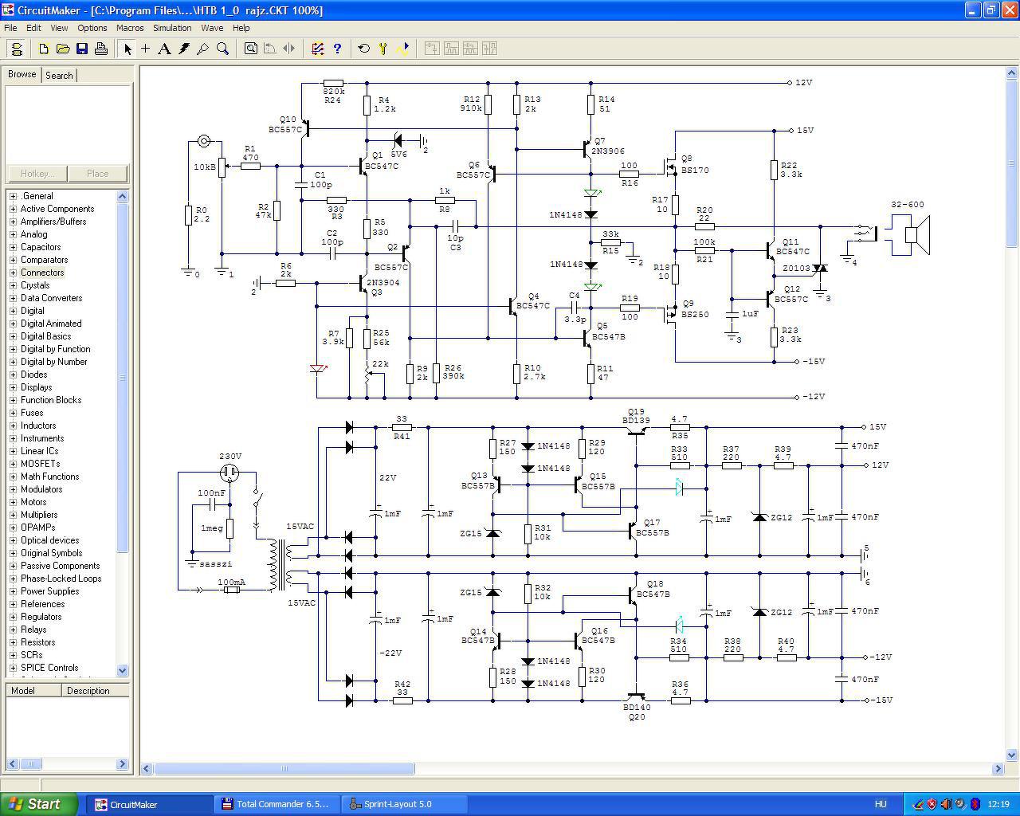Create a new circuit file
Screen dimensions: 1020x816
pos(44,49)
